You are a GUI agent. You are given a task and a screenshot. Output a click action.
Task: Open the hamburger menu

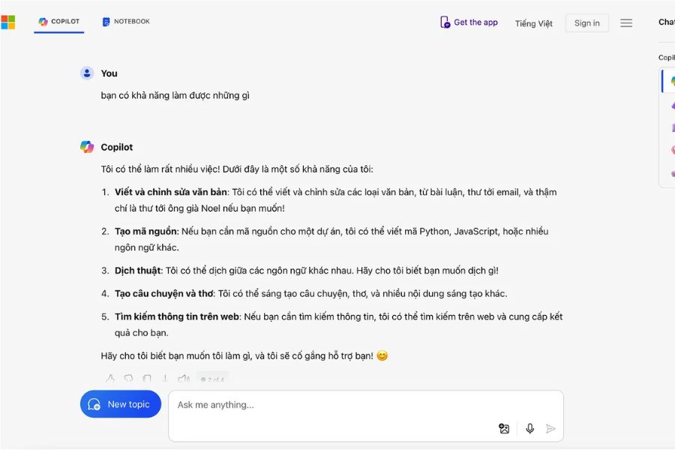click(626, 23)
